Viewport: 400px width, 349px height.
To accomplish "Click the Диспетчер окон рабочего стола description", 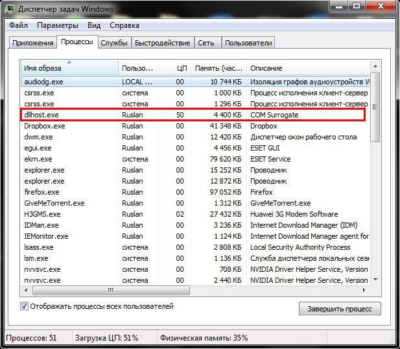I will click(x=303, y=137).
